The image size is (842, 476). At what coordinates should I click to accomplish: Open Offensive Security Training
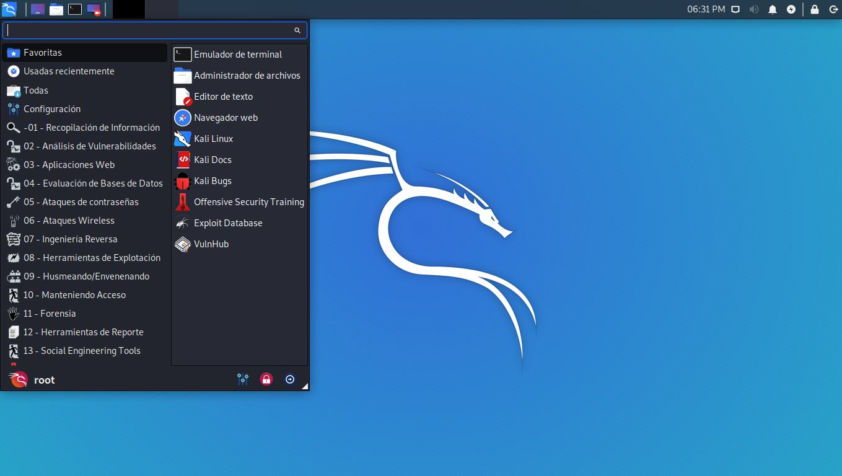click(x=239, y=202)
